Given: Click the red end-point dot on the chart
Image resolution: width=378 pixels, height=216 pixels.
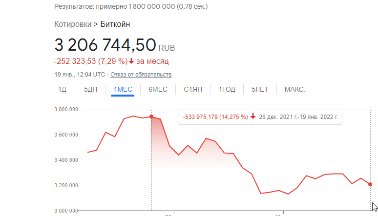Looking at the screenshot, I should [x=370, y=184].
